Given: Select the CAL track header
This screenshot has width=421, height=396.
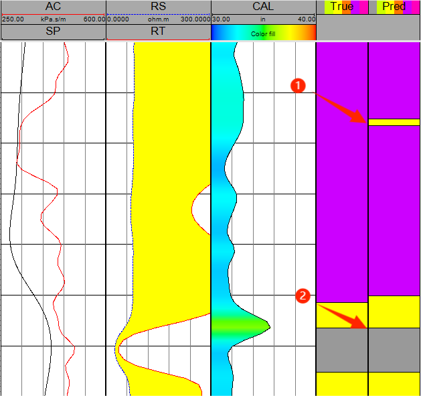Looking at the screenshot, I should pos(263,7).
